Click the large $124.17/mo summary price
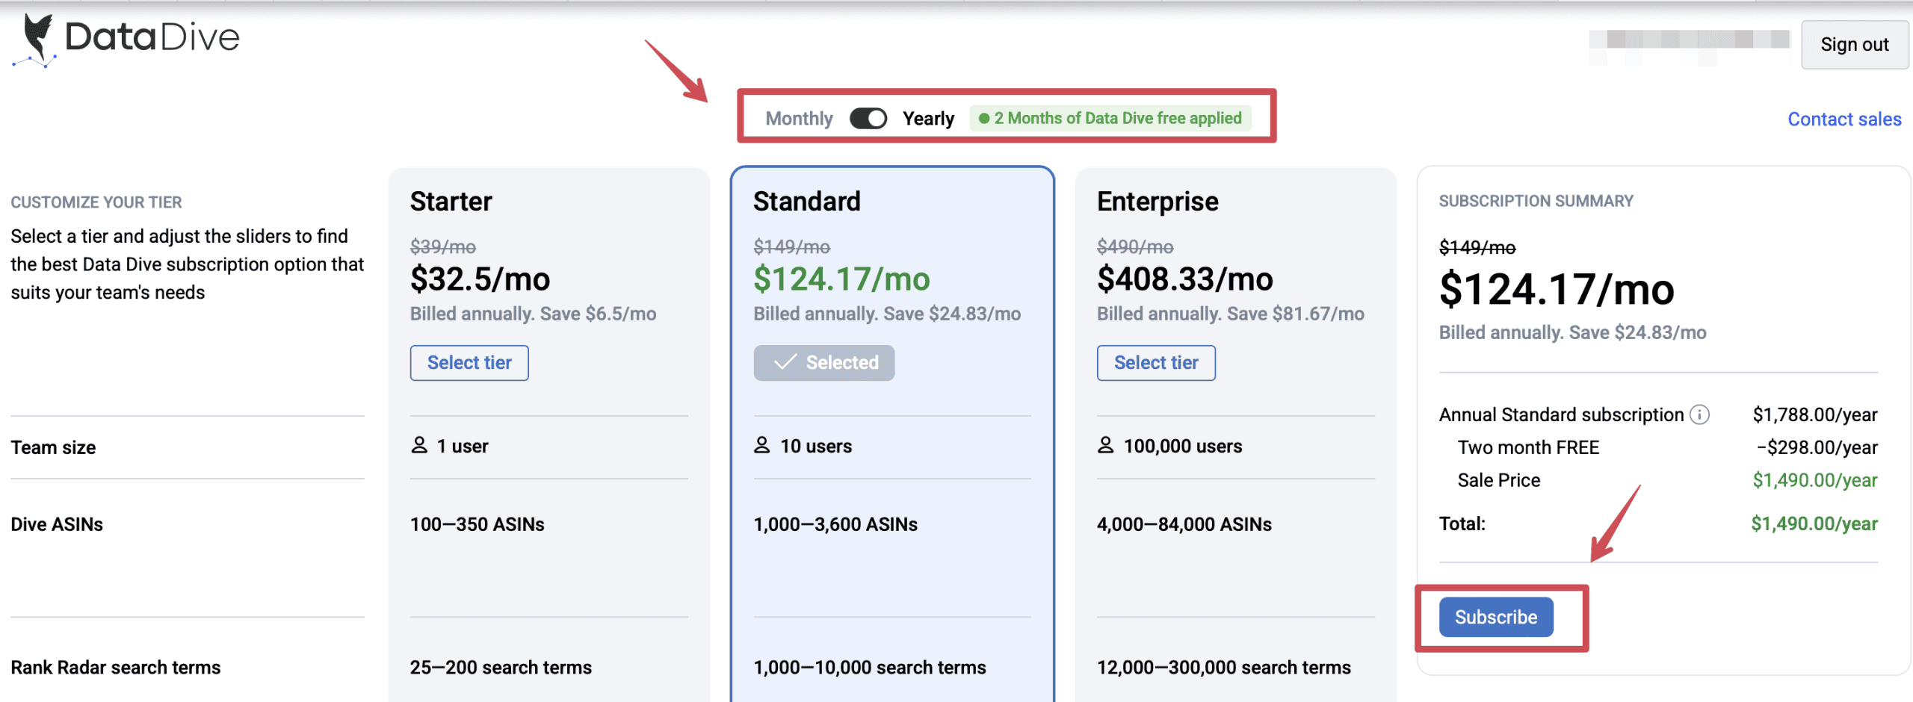1913x702 pixels. pos(1557,290)
